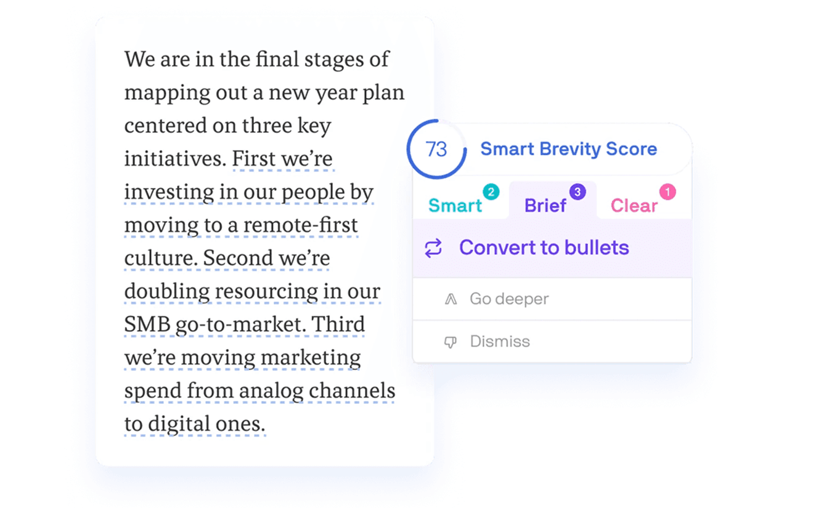Select the Brief tab
Image resolution: width=832 pixels, height=516 pixels.
545,206
